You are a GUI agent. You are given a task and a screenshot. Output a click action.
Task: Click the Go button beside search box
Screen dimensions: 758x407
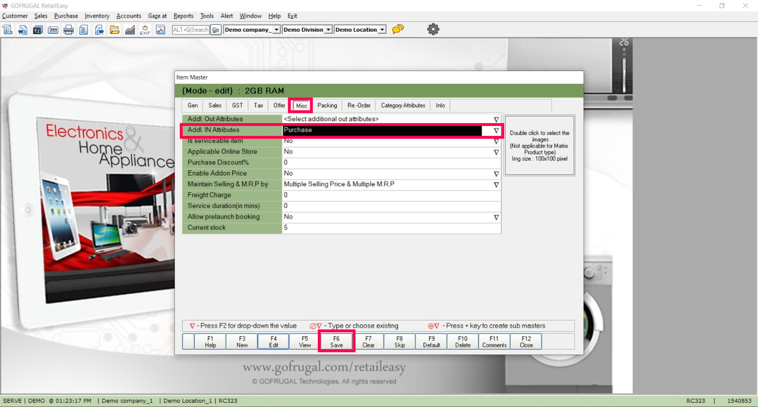[x=216, y=30]
